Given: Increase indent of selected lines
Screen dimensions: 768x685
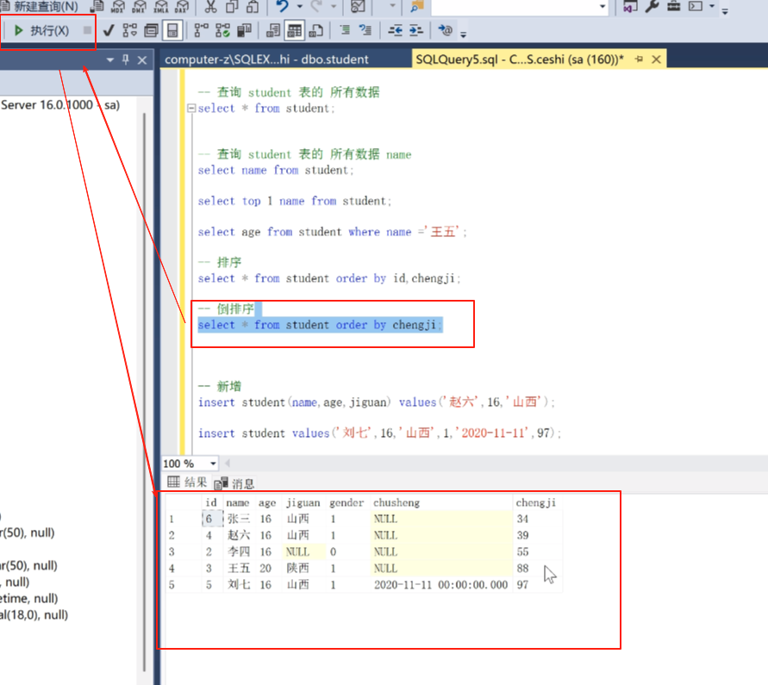Looking at the screenshot, I should coord(415,31).
